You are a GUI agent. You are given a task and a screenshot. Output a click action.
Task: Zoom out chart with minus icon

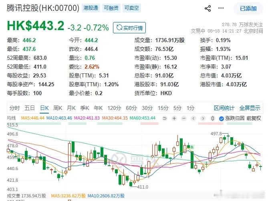click(x=184, y=118)
